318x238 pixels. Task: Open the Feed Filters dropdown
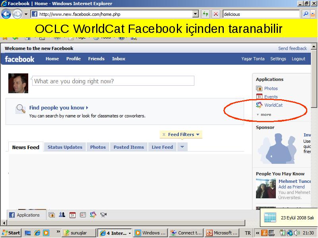click(x=184, y=134)
